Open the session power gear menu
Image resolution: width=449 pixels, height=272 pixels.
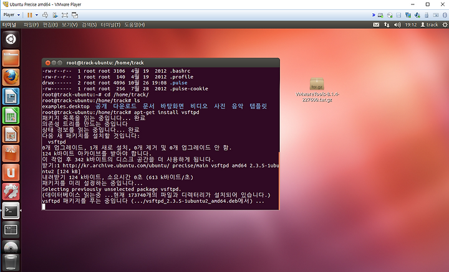click(445, 25)
